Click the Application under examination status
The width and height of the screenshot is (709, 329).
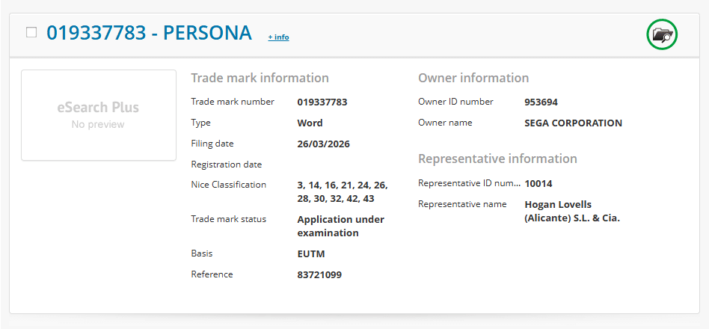click(x=340, y=226)
